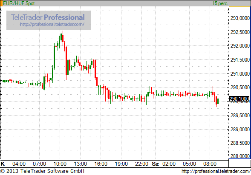The image size is (251, 175).
Task: Click the 288,0000 price axis label
Action: [x=240, y=156]
